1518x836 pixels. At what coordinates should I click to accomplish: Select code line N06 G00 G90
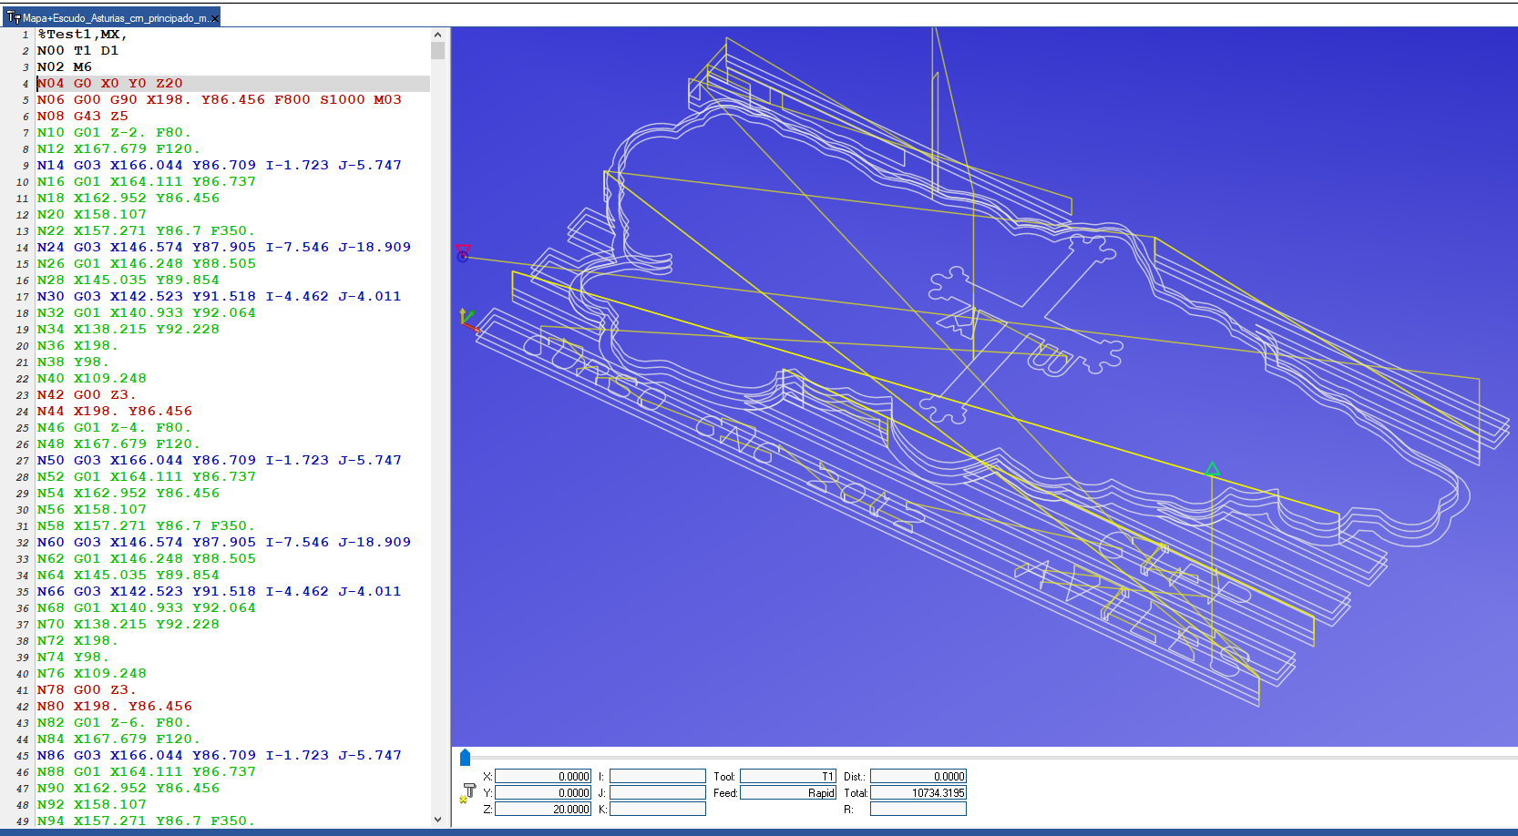pos(219,99)
